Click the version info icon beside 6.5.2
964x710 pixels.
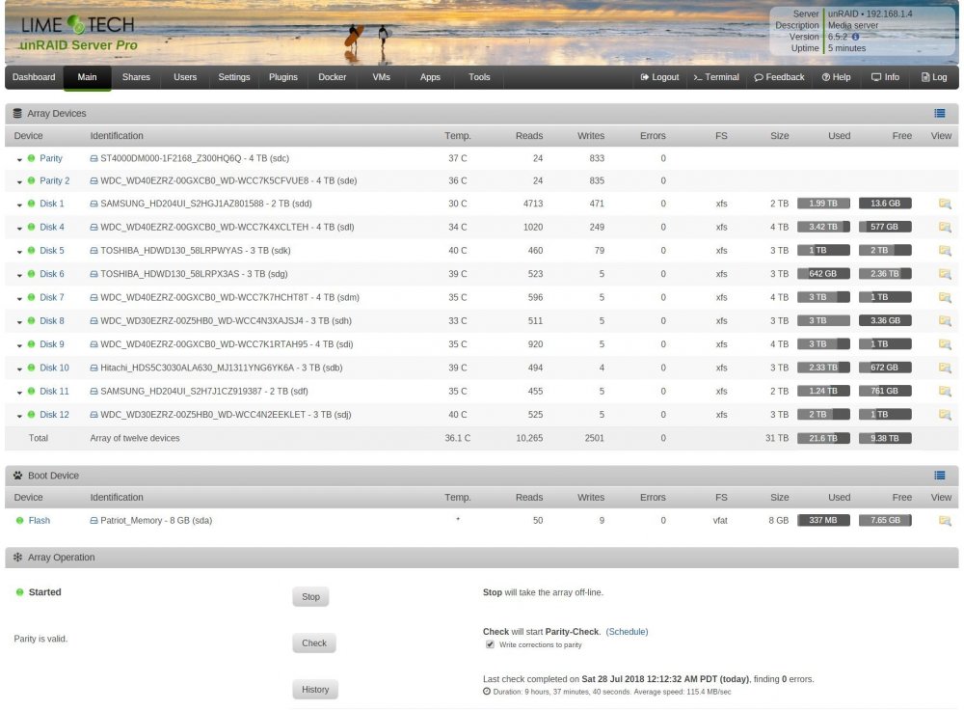click(x=855, y=37)
